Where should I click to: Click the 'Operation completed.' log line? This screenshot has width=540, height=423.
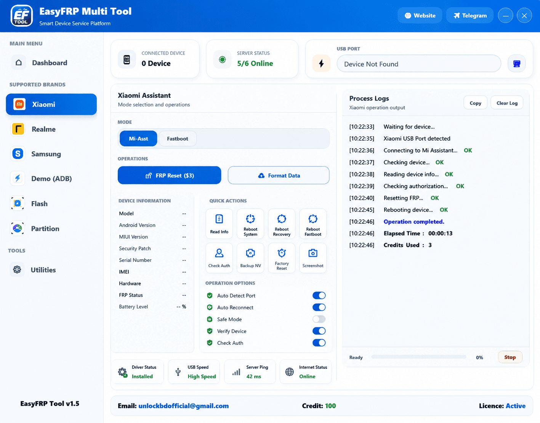click(414, 221)
